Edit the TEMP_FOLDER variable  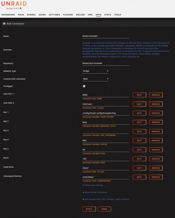pyautogui.click(x=139, y=113)
